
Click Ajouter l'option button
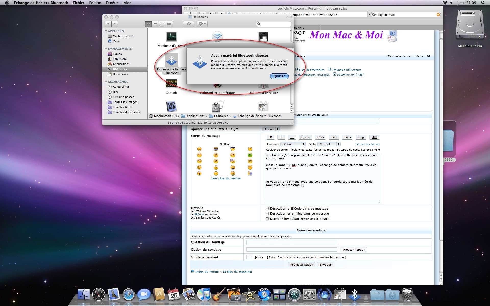[x=354, y=250]
